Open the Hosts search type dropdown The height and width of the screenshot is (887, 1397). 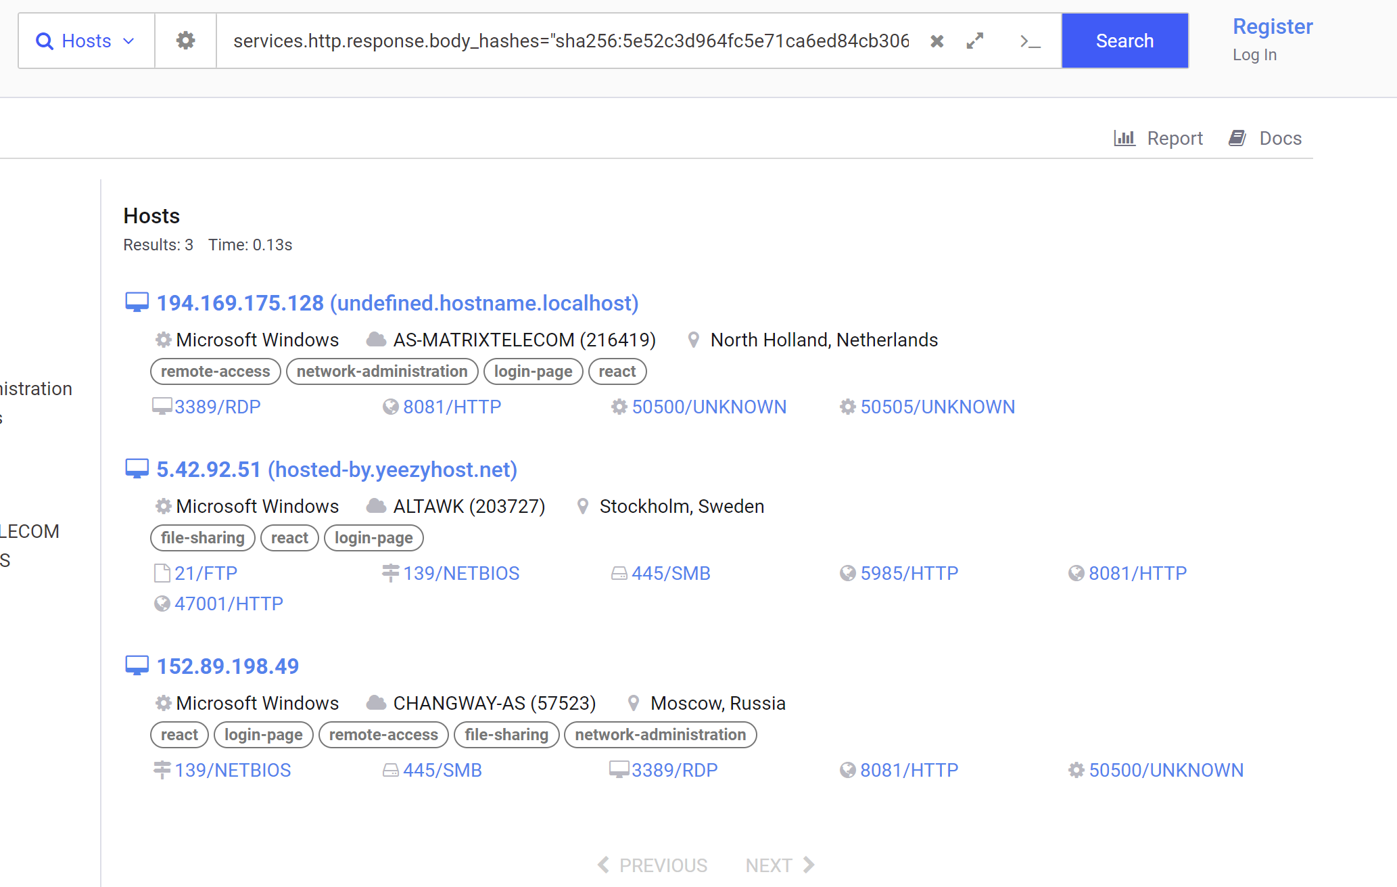[x=86, y=41]
